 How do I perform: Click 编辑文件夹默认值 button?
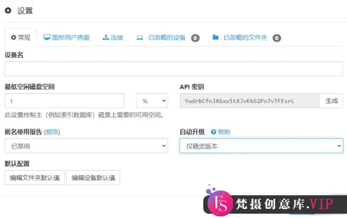(35, 177)
